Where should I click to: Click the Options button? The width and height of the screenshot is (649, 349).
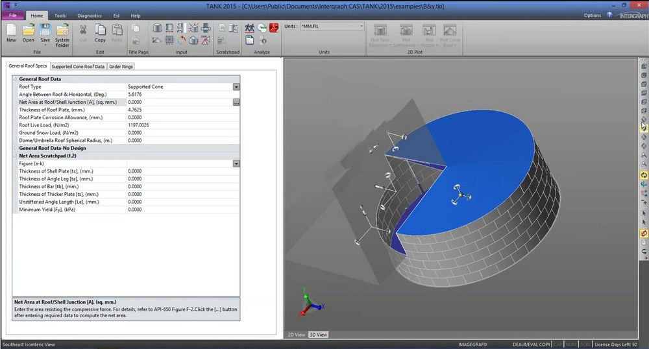pyautogui.click(x=593, y=16)
